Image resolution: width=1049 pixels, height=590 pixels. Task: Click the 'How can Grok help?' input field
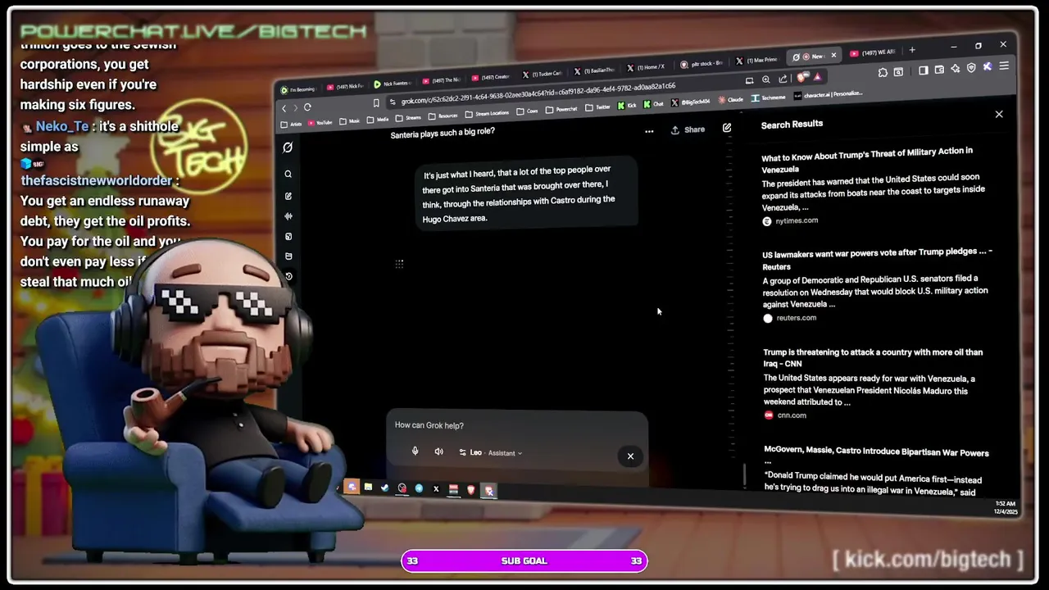pyautogui.click(x=516, y=425)
